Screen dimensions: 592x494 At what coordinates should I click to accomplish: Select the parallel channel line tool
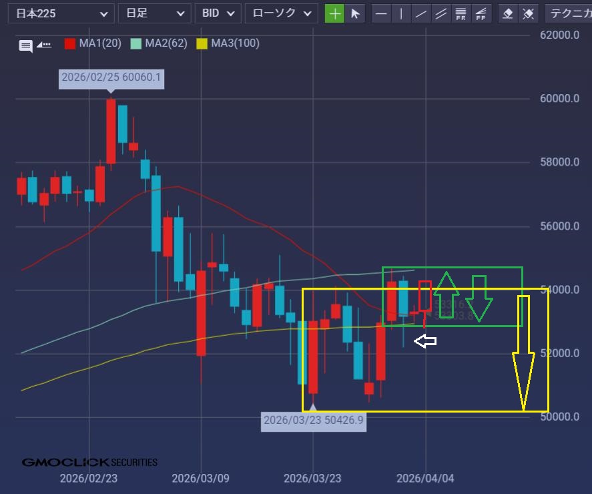pos(440,13)
